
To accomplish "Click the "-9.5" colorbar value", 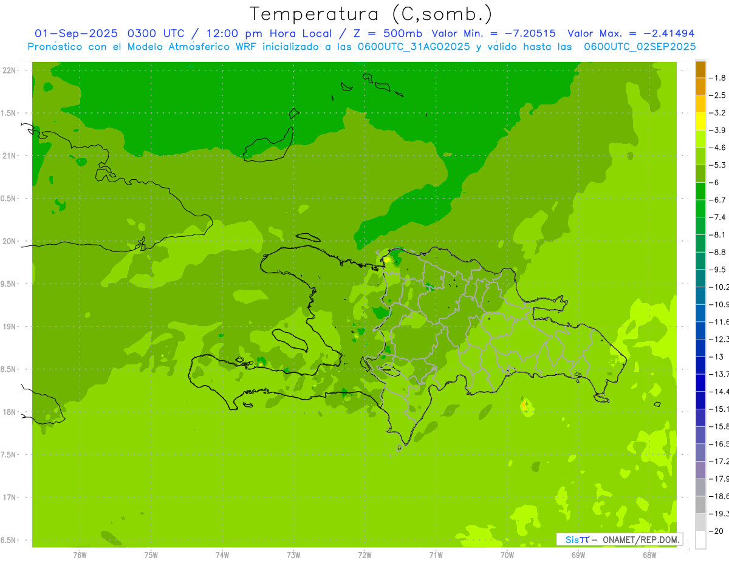I will point(717,269).
